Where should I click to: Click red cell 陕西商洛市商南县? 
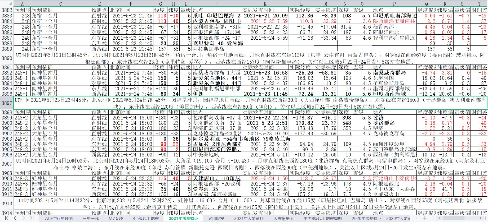click(394, 21)
